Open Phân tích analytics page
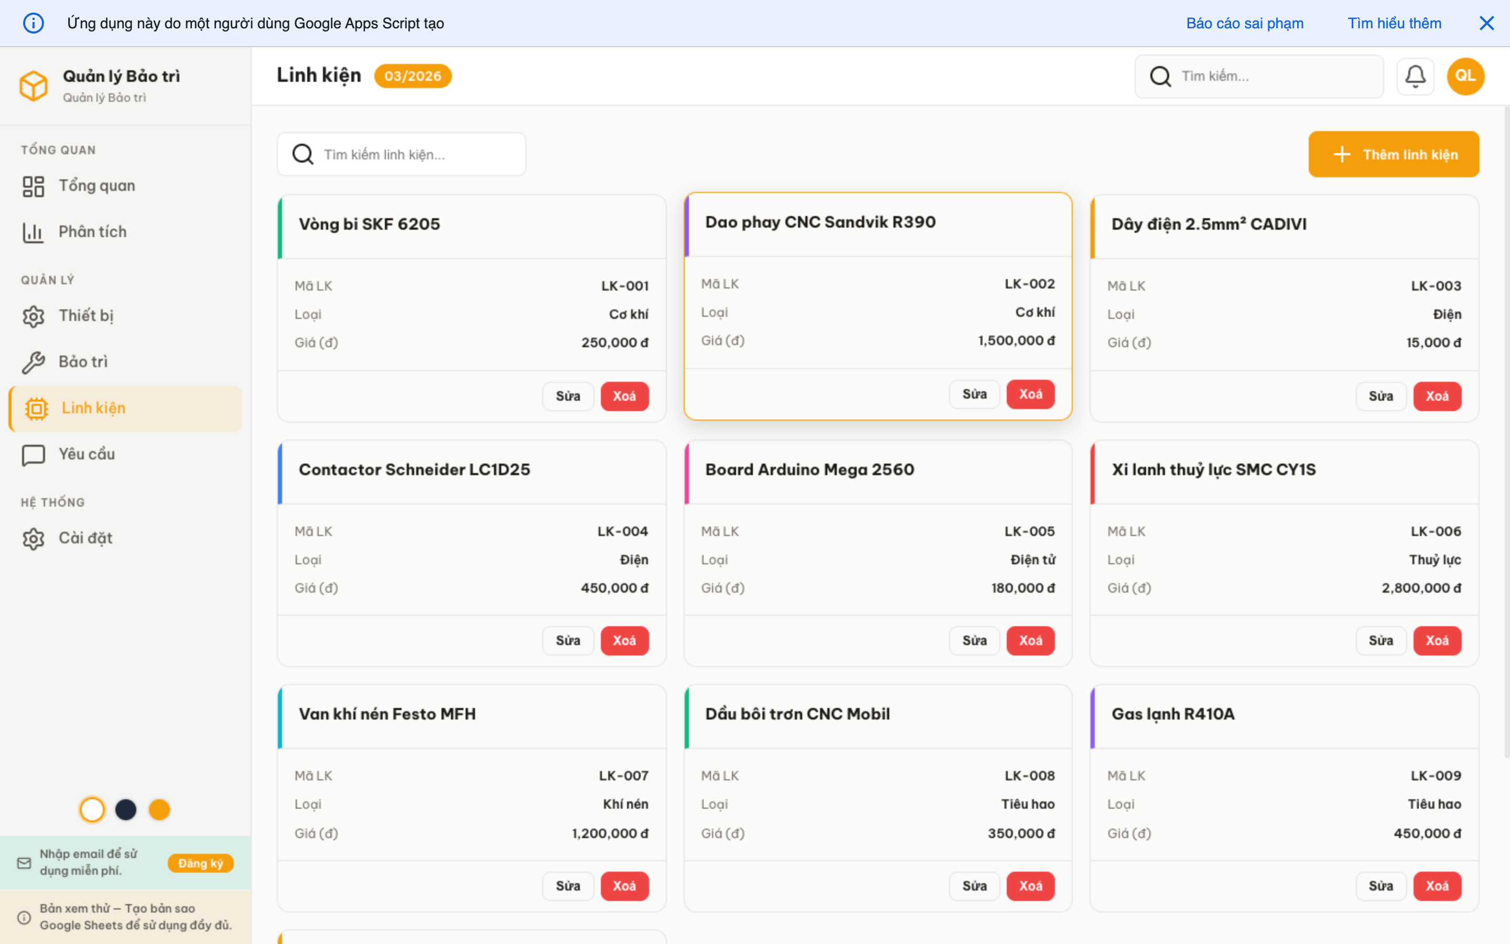 click(x=92, y=232)
